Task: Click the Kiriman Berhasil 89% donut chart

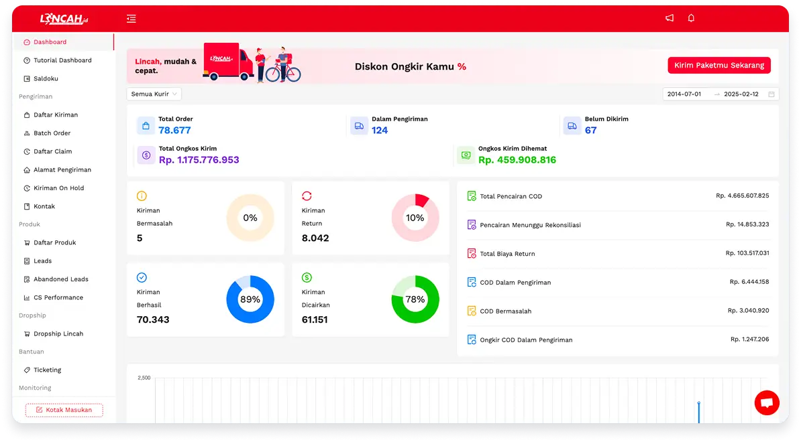Action: pos(250,299)
